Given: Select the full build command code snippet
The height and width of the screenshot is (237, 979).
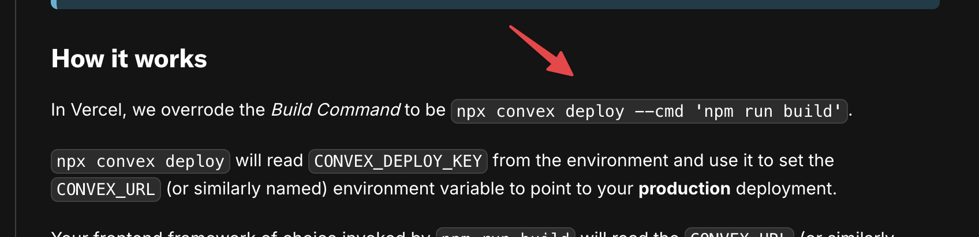Looking at the screenshot, I should (x=649, y=111).
